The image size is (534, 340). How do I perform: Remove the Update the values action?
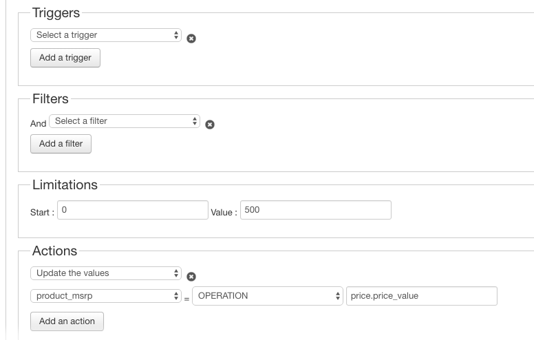pyautogui.click(x=191, y=277)
